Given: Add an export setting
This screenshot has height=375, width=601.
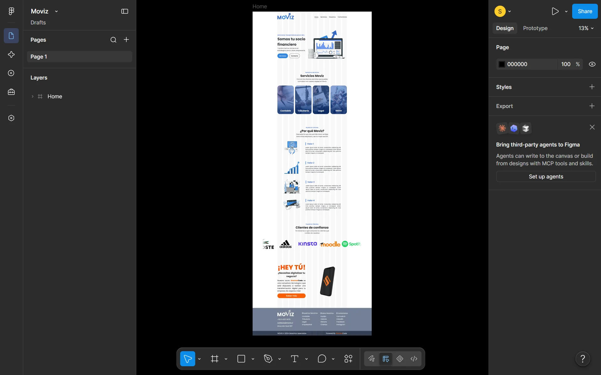Looking at the screenshot, I should pos(592,106).
